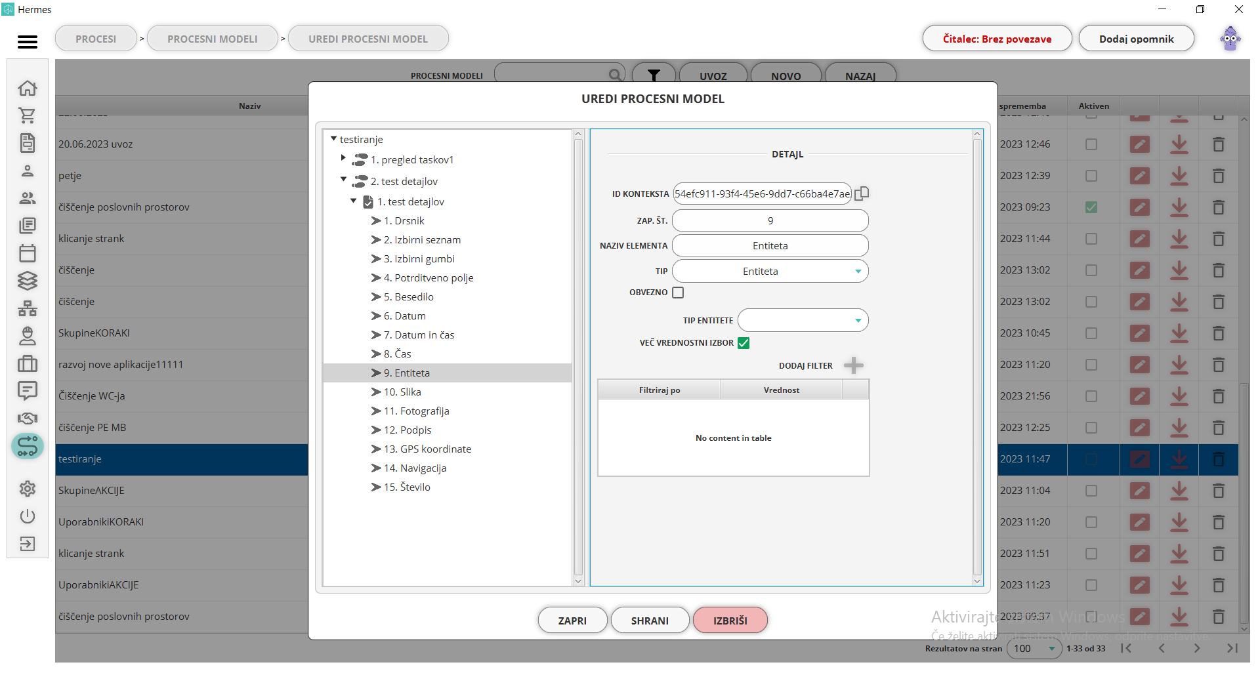Open the user avatar icon
This screenshot has height=675, width=1260.
coord(1230,39)
